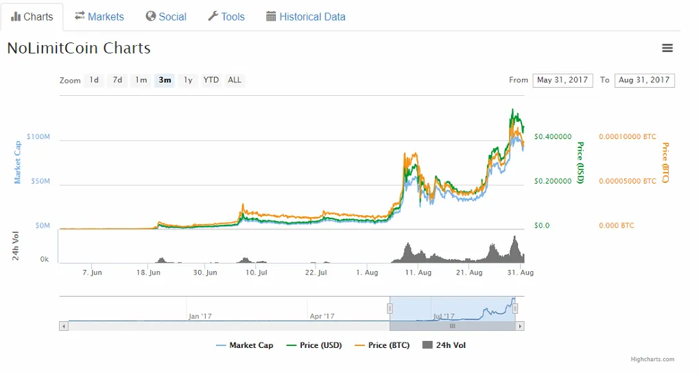Click the 24h Vol axis title

16,246
